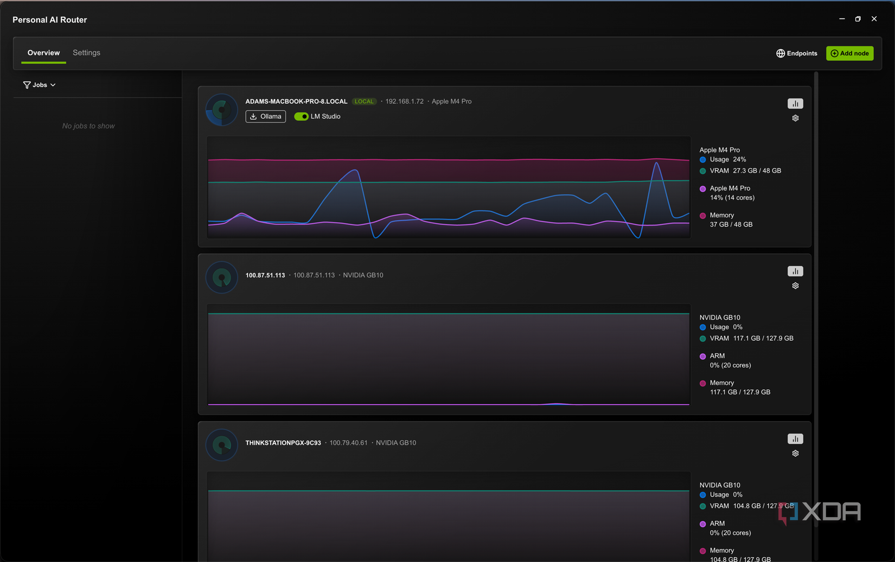This screenshot has height=562, width=895.
Task: Click the THINKSTATIONPGX-9C93 hostname text
Action: (x=283, y=443)
